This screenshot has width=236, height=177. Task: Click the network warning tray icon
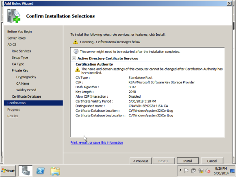[x=201, y=171]
